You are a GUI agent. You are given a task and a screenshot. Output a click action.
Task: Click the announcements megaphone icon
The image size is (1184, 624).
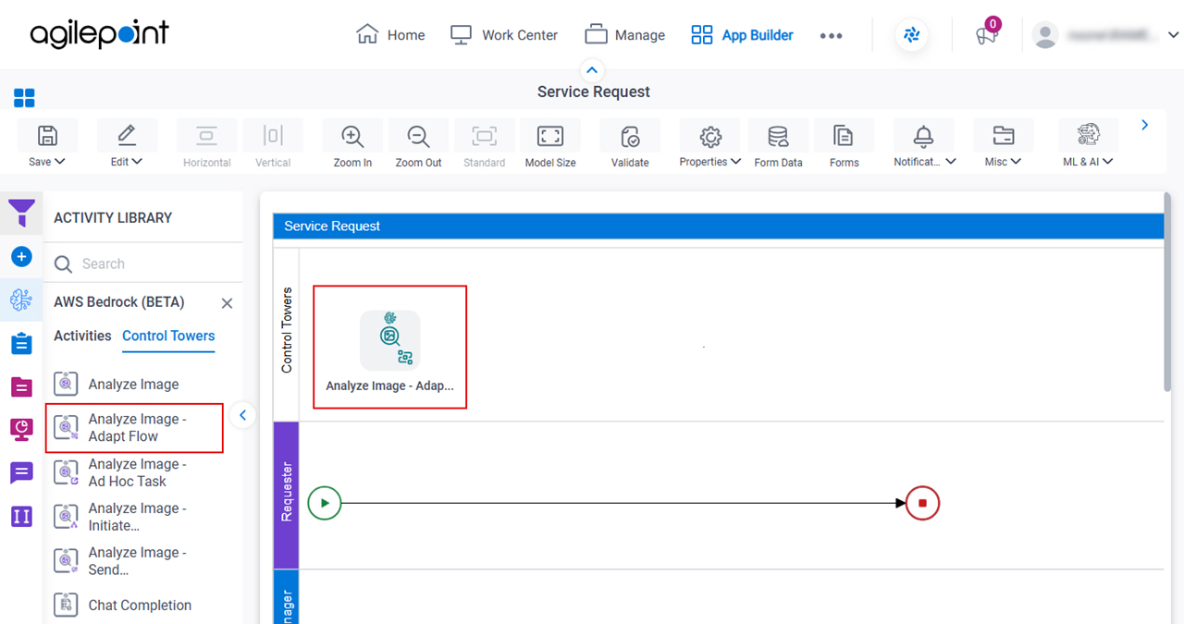click(x=987, y=35)
